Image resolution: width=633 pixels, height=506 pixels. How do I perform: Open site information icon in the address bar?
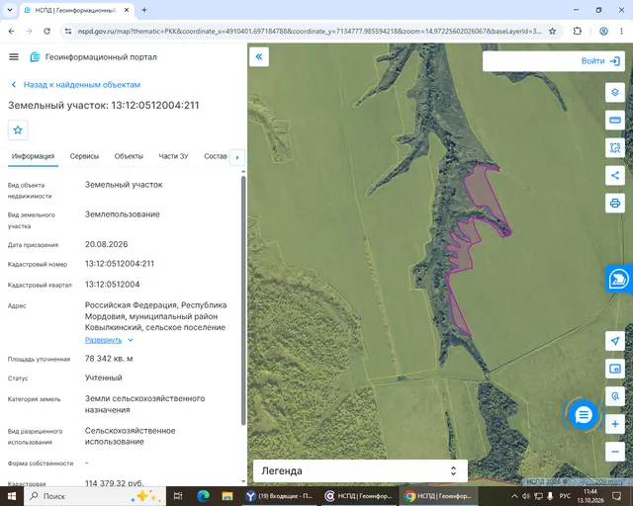[x=68, y=31]
